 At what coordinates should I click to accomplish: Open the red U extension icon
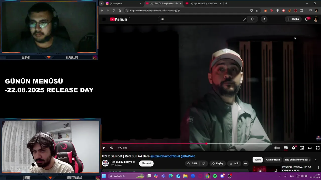(295, 10)
